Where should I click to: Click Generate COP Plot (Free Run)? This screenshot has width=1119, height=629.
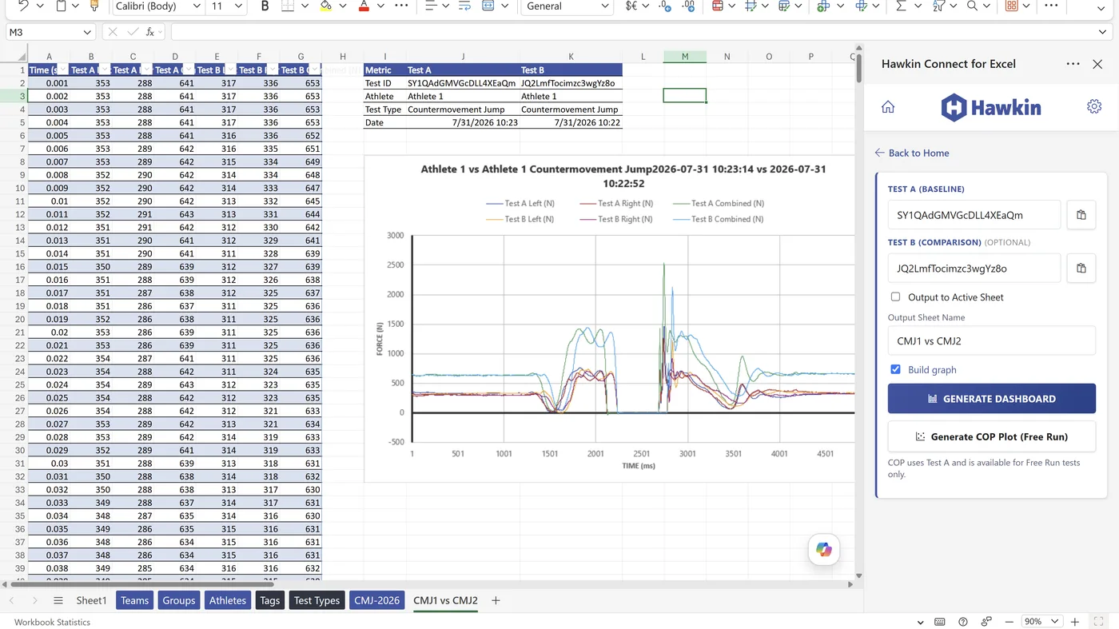tap(991, 436)
